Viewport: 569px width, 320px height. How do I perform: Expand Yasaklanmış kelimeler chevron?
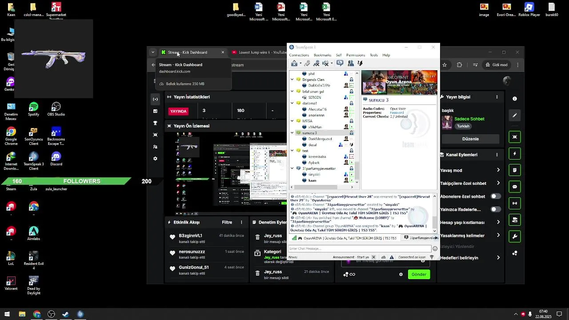498,235
